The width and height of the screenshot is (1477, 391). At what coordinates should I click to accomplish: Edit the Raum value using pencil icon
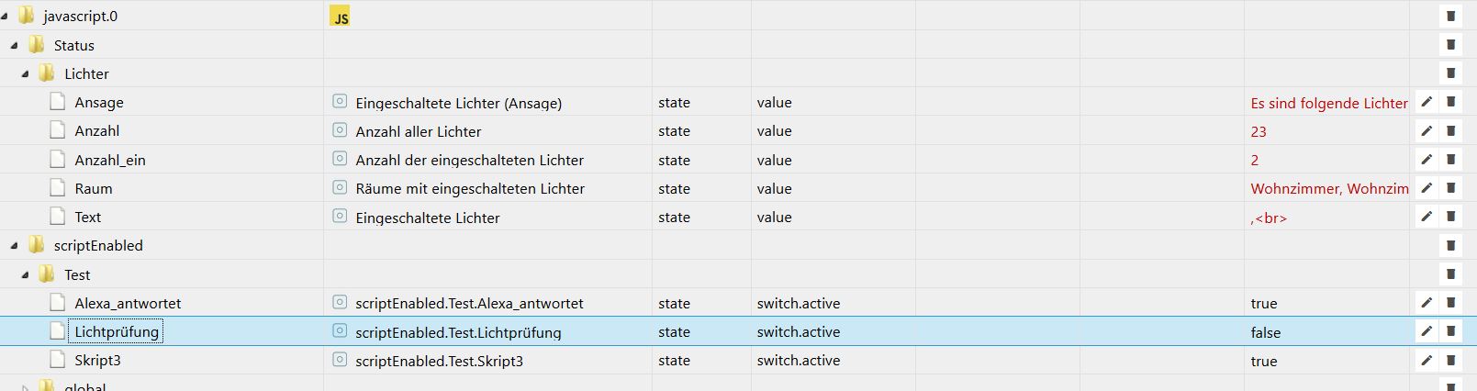1426,188
